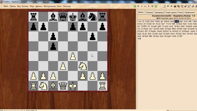Click the white rook on h1
197x111 pixels.
point(103,86)
